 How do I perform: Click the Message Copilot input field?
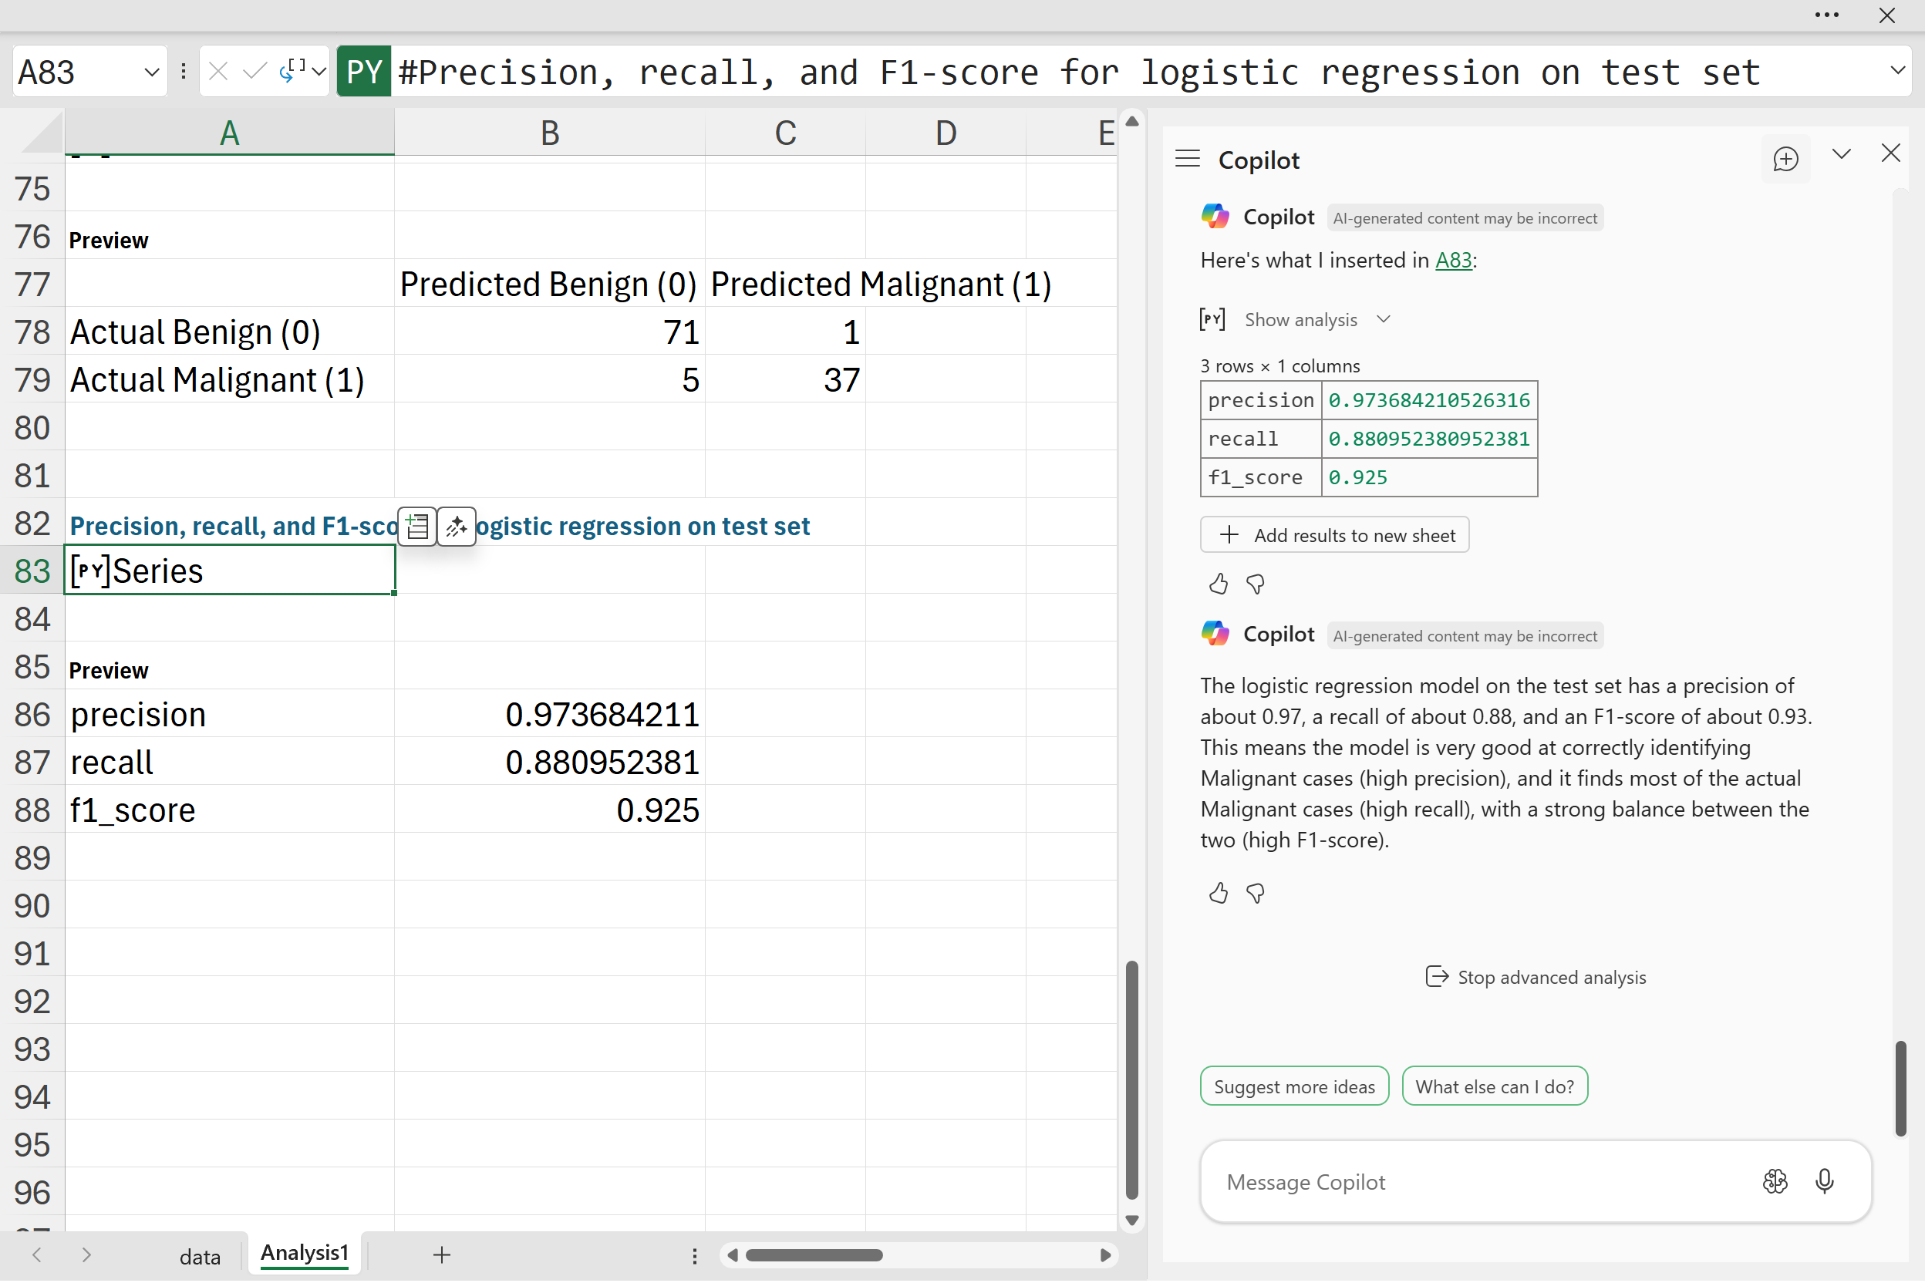pos(1473,1181)
